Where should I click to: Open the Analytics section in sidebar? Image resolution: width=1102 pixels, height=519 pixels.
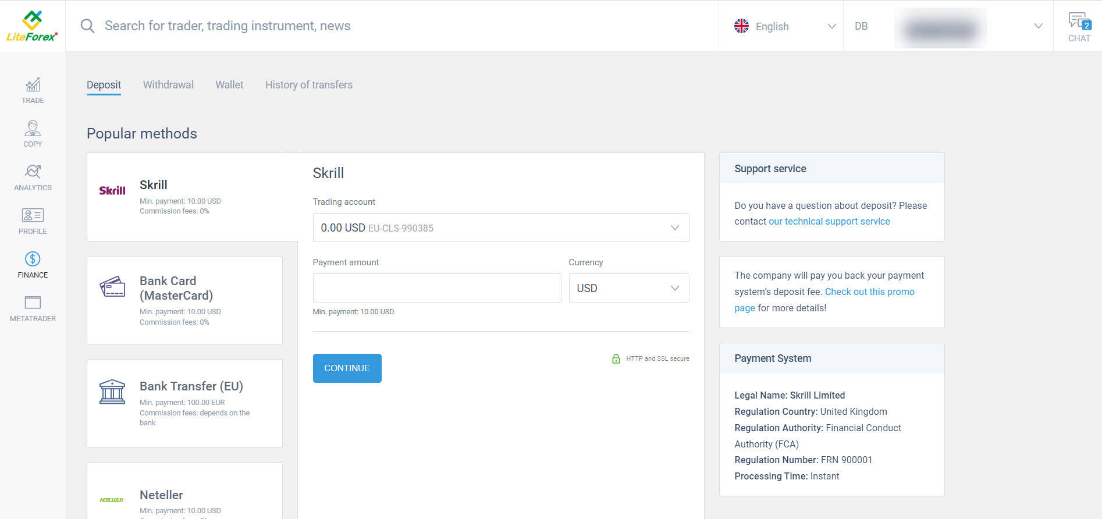point(33,177)
